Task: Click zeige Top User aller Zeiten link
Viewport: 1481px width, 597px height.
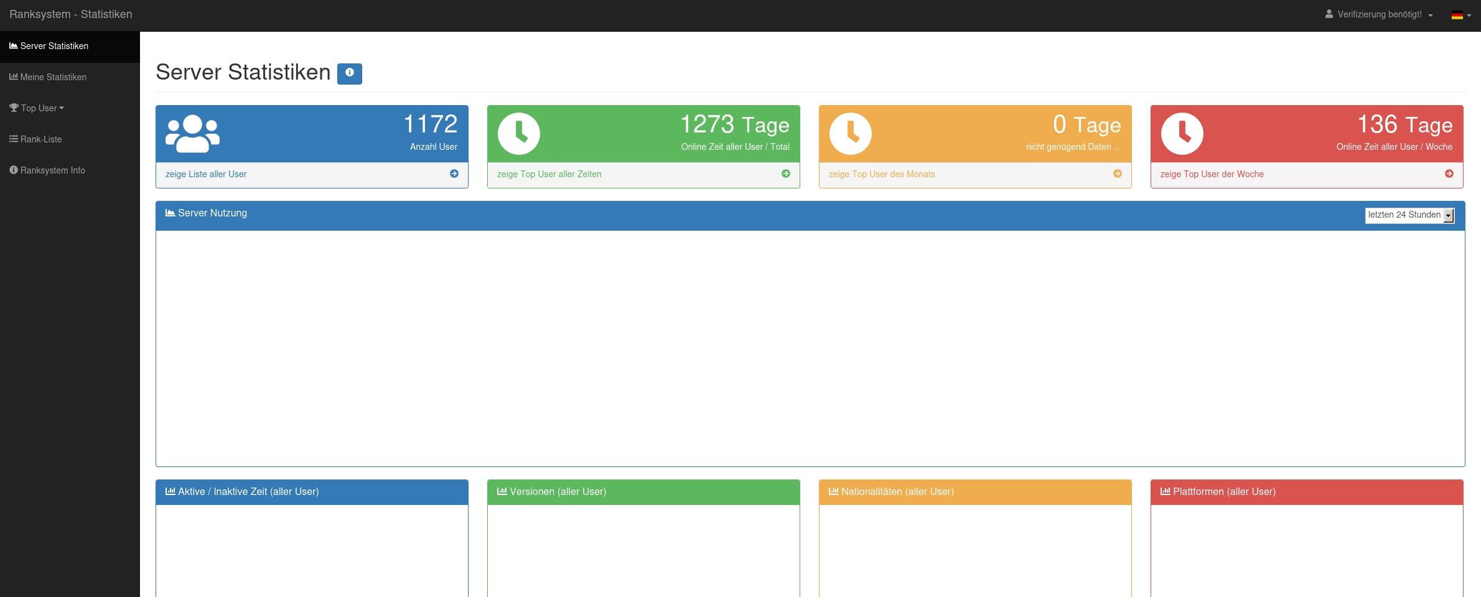Action: click(549, 174)
